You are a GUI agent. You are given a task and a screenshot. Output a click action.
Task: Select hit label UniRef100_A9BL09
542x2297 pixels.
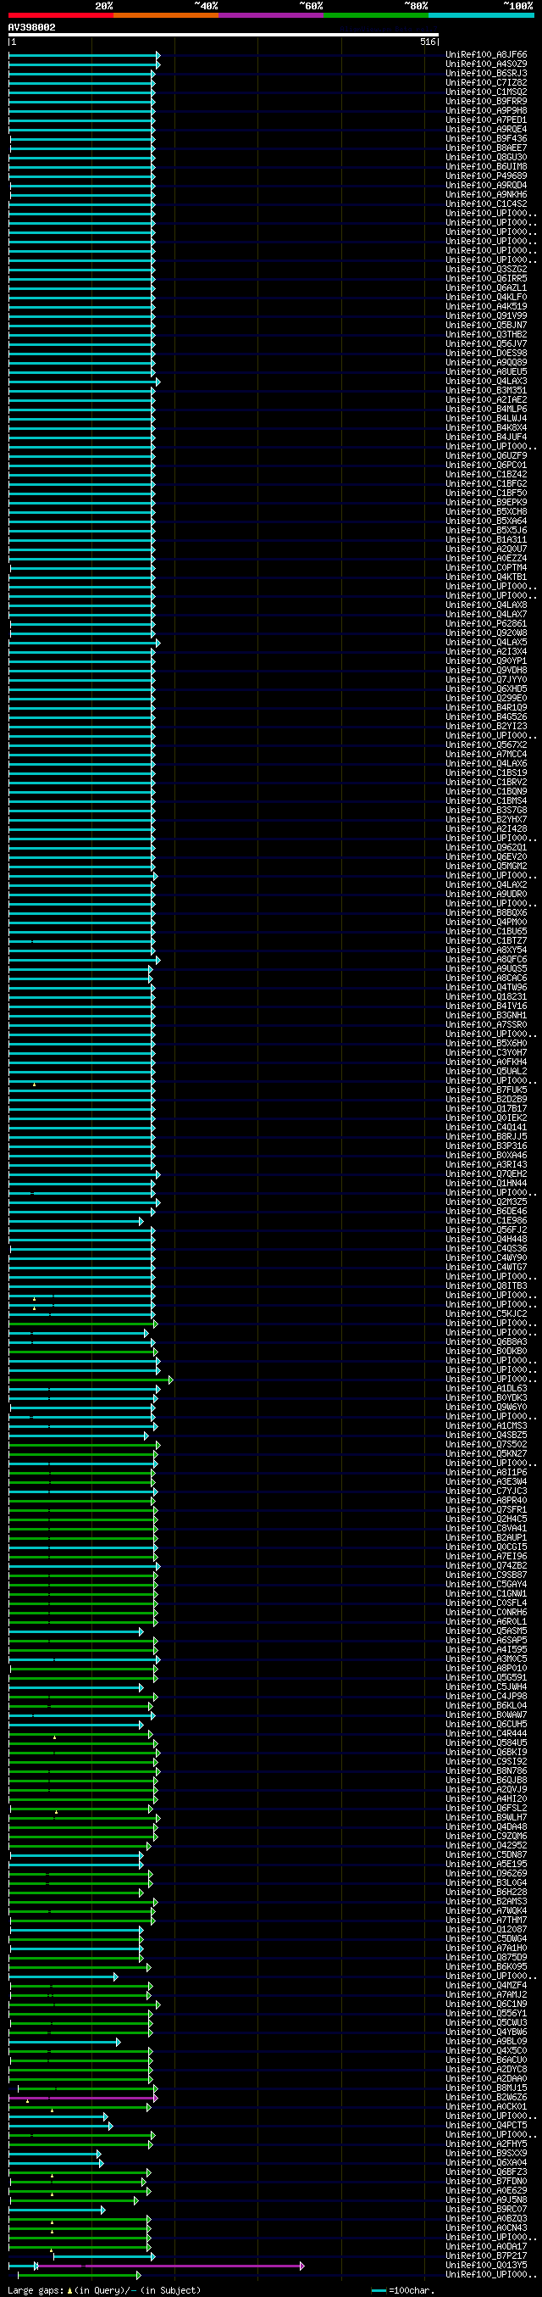[486, 2041]
